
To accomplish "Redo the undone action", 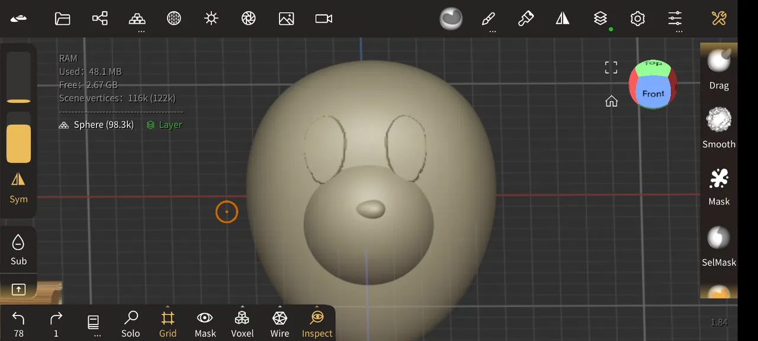I will tap(56, 324).
